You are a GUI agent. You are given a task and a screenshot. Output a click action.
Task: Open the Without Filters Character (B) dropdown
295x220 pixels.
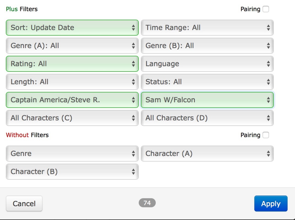tap(72, 172)
